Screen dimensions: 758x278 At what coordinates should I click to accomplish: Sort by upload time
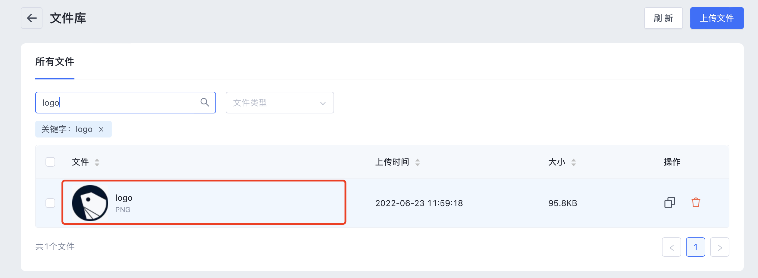[x=417, y=162]
